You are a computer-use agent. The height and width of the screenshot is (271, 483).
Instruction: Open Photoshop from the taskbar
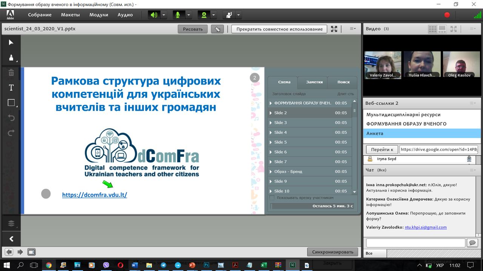pos(206,265)
